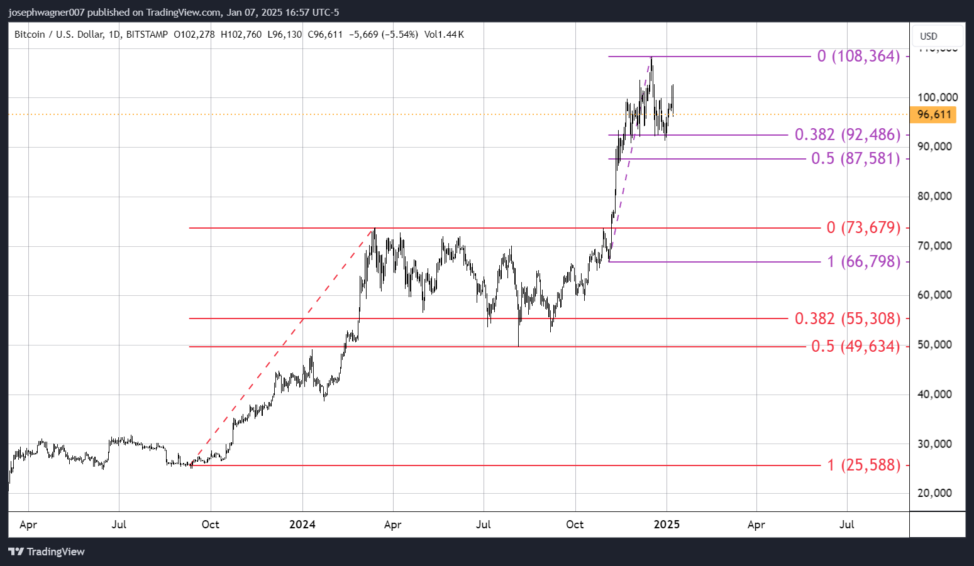Select the red dashed Fibonacci trend line

283,347
